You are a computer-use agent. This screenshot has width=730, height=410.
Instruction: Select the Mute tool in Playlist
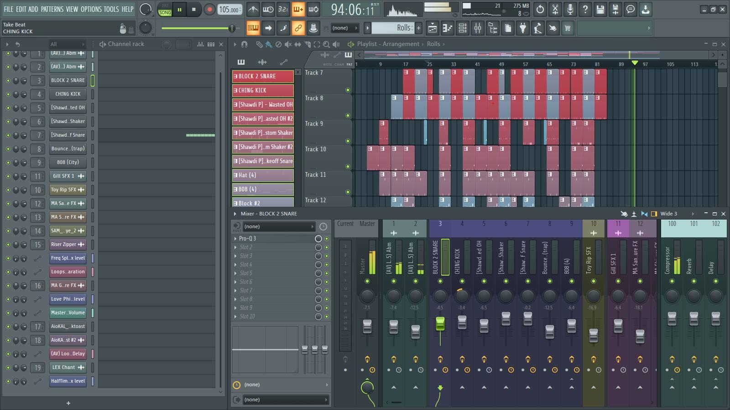[x=288, y=44]
